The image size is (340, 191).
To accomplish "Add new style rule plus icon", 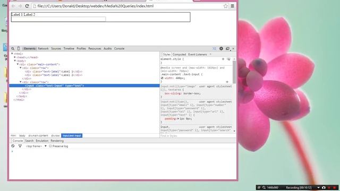I will 223,59.
